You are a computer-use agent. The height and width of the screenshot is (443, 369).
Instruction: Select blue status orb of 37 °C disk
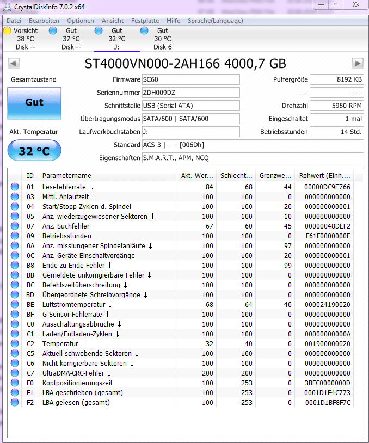53,30
